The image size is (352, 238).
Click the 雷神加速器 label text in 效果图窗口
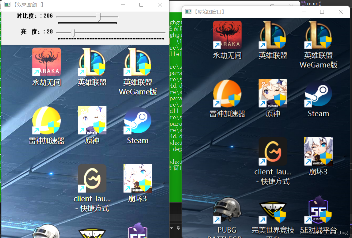pyautogui.click(x=47, y=141)
